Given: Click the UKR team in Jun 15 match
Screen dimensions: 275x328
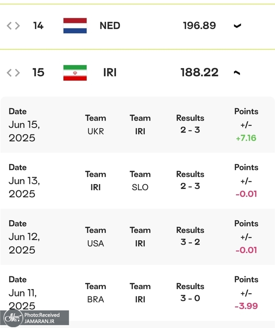Looking at the screenshot, I should pyautogui.click(x=95, y=131).
